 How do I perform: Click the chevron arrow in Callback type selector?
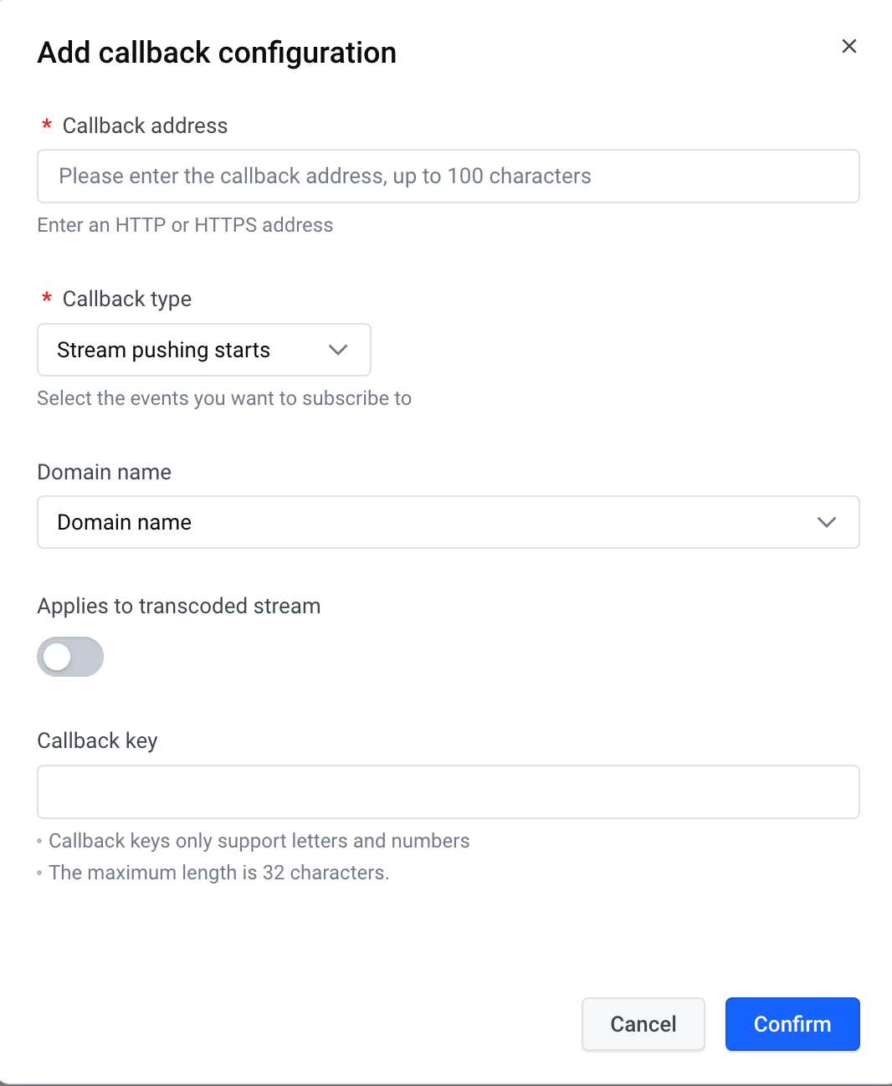338,350
